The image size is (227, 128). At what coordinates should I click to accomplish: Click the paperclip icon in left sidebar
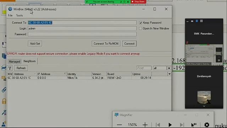pos(4,90)
